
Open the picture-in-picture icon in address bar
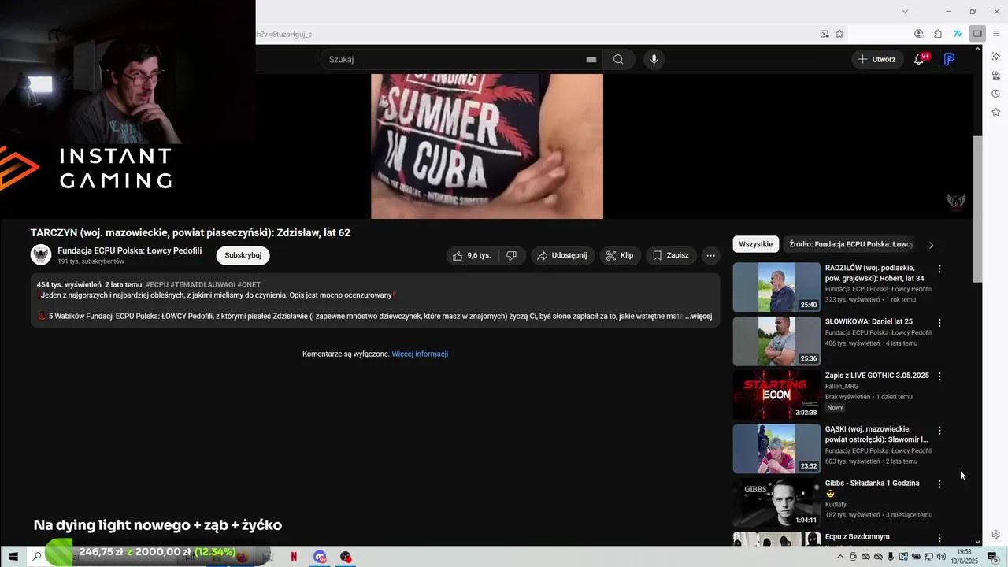pyautogui.click(x=825, y=34)
